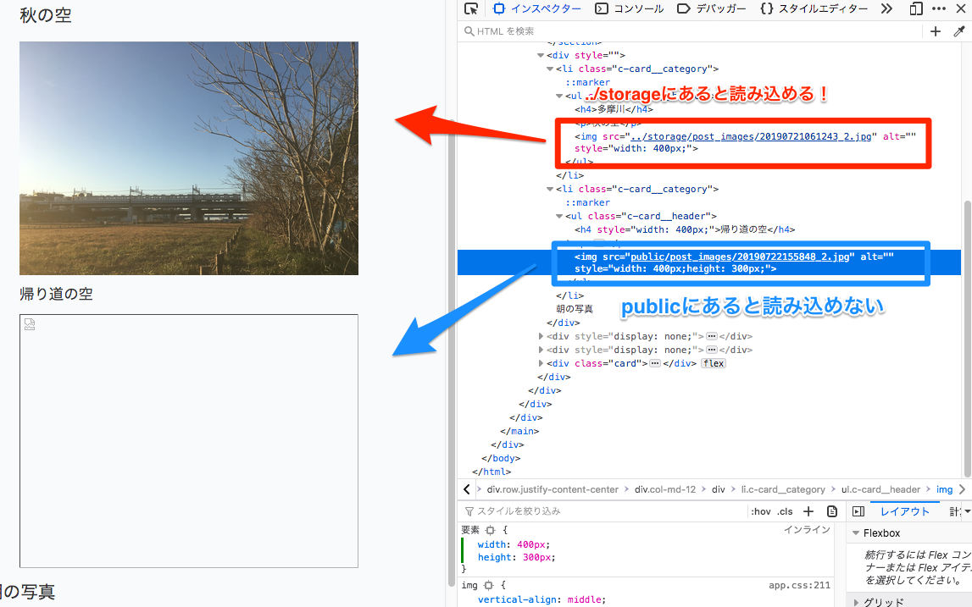Click the img selector highlighter icon
The image size is (972, 607).
coord(488,585)
